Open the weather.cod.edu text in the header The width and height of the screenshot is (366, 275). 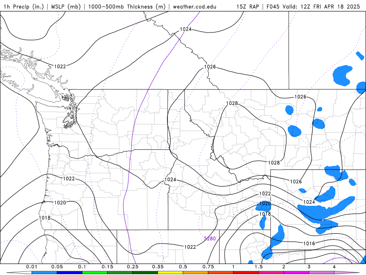click(x=194, y=6)
